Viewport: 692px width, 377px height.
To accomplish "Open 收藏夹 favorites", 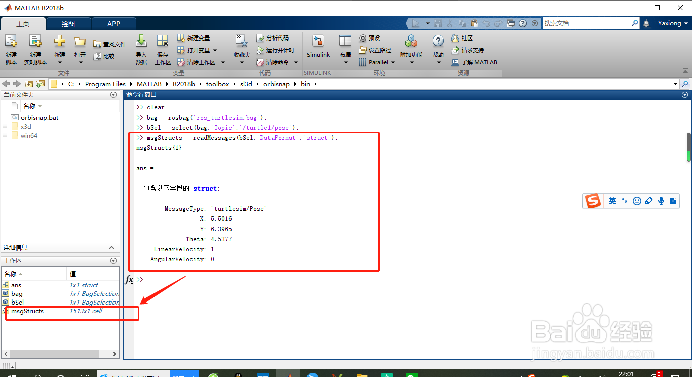I will (242, 50).
